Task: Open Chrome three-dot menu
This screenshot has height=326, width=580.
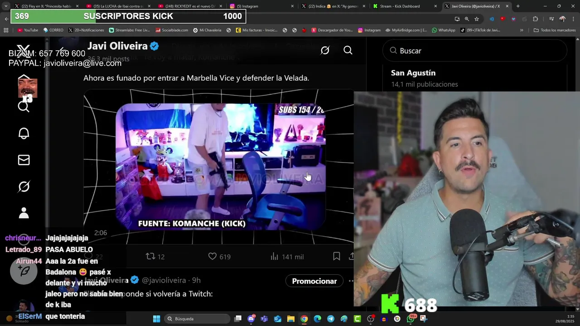Action: 573,19
